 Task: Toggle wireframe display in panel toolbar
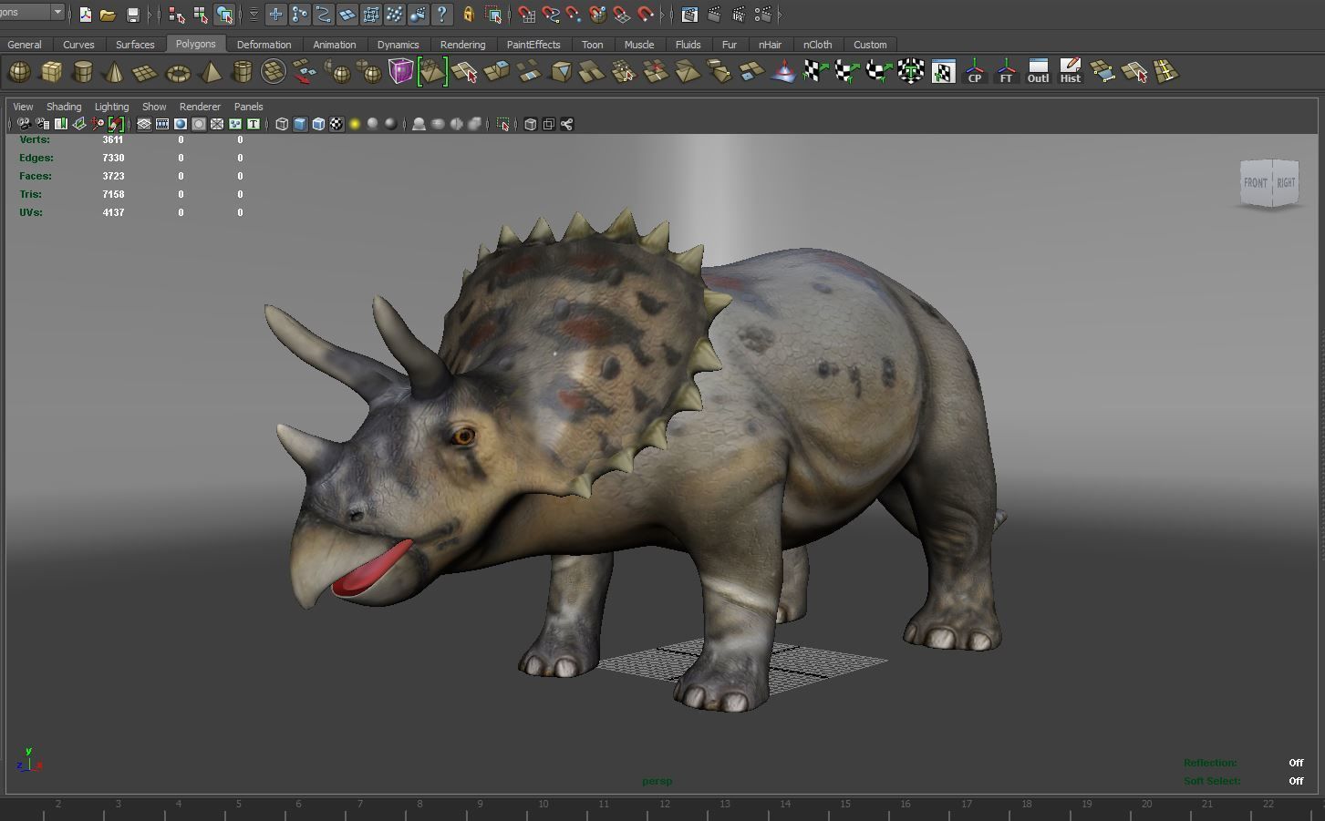[282, 124]
